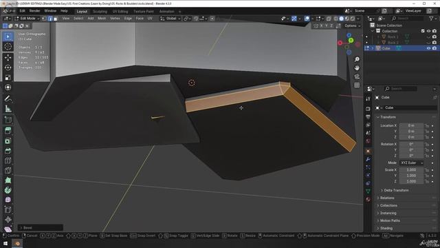Toggle Collection visibility eye in outliner
The width and height of the screenshot is (440, 248).
(x=428, y=31)
